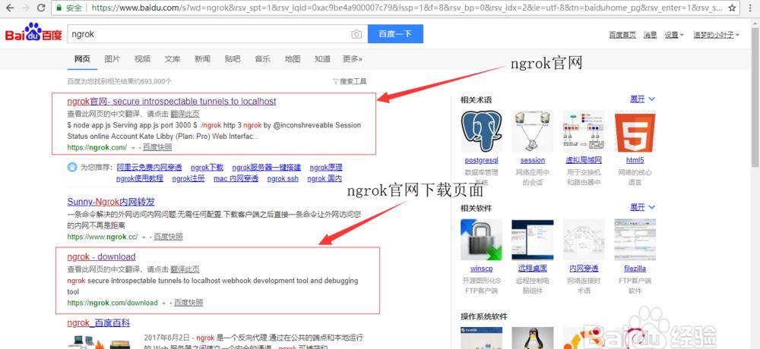Open the 地图 tab

tap(293, 59)
